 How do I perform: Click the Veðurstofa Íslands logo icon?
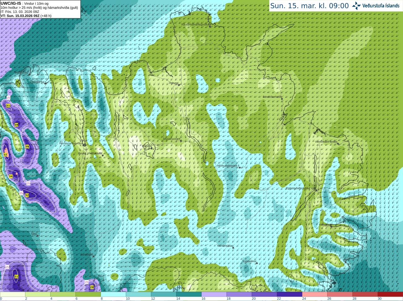point(356,6)
